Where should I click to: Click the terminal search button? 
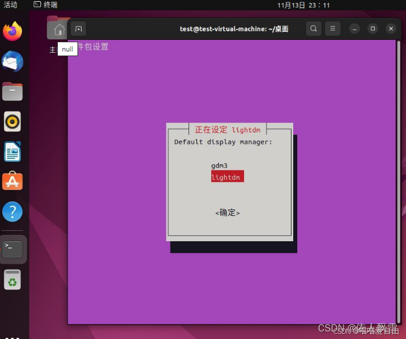coord(313,28)
